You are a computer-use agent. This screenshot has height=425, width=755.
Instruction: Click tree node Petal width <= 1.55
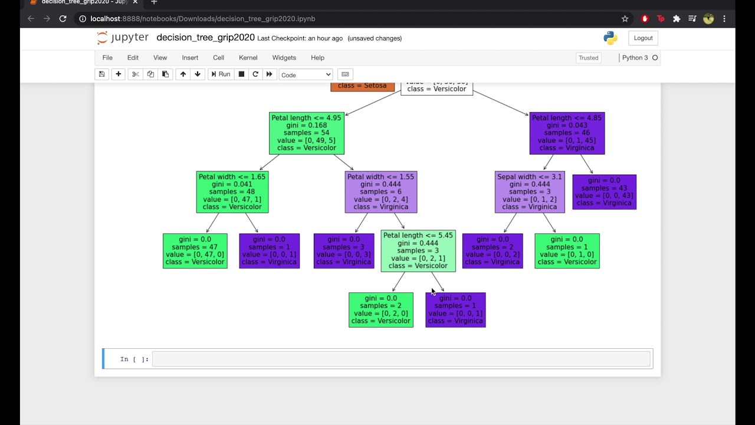(x=381, y=192)
